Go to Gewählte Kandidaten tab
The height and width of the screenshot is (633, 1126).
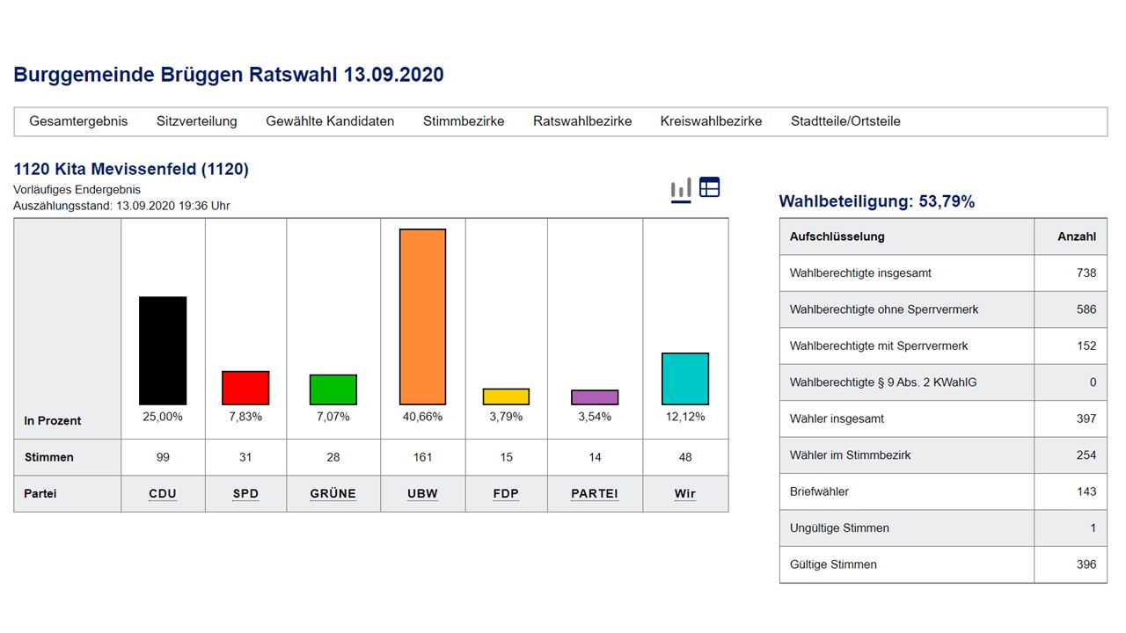pyautogui.click(x=330, y=121)
